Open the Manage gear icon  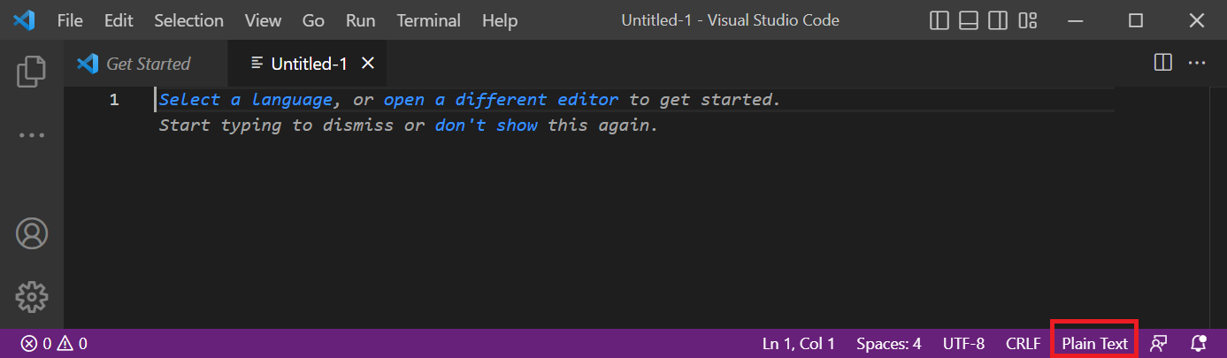pos(32,297)
